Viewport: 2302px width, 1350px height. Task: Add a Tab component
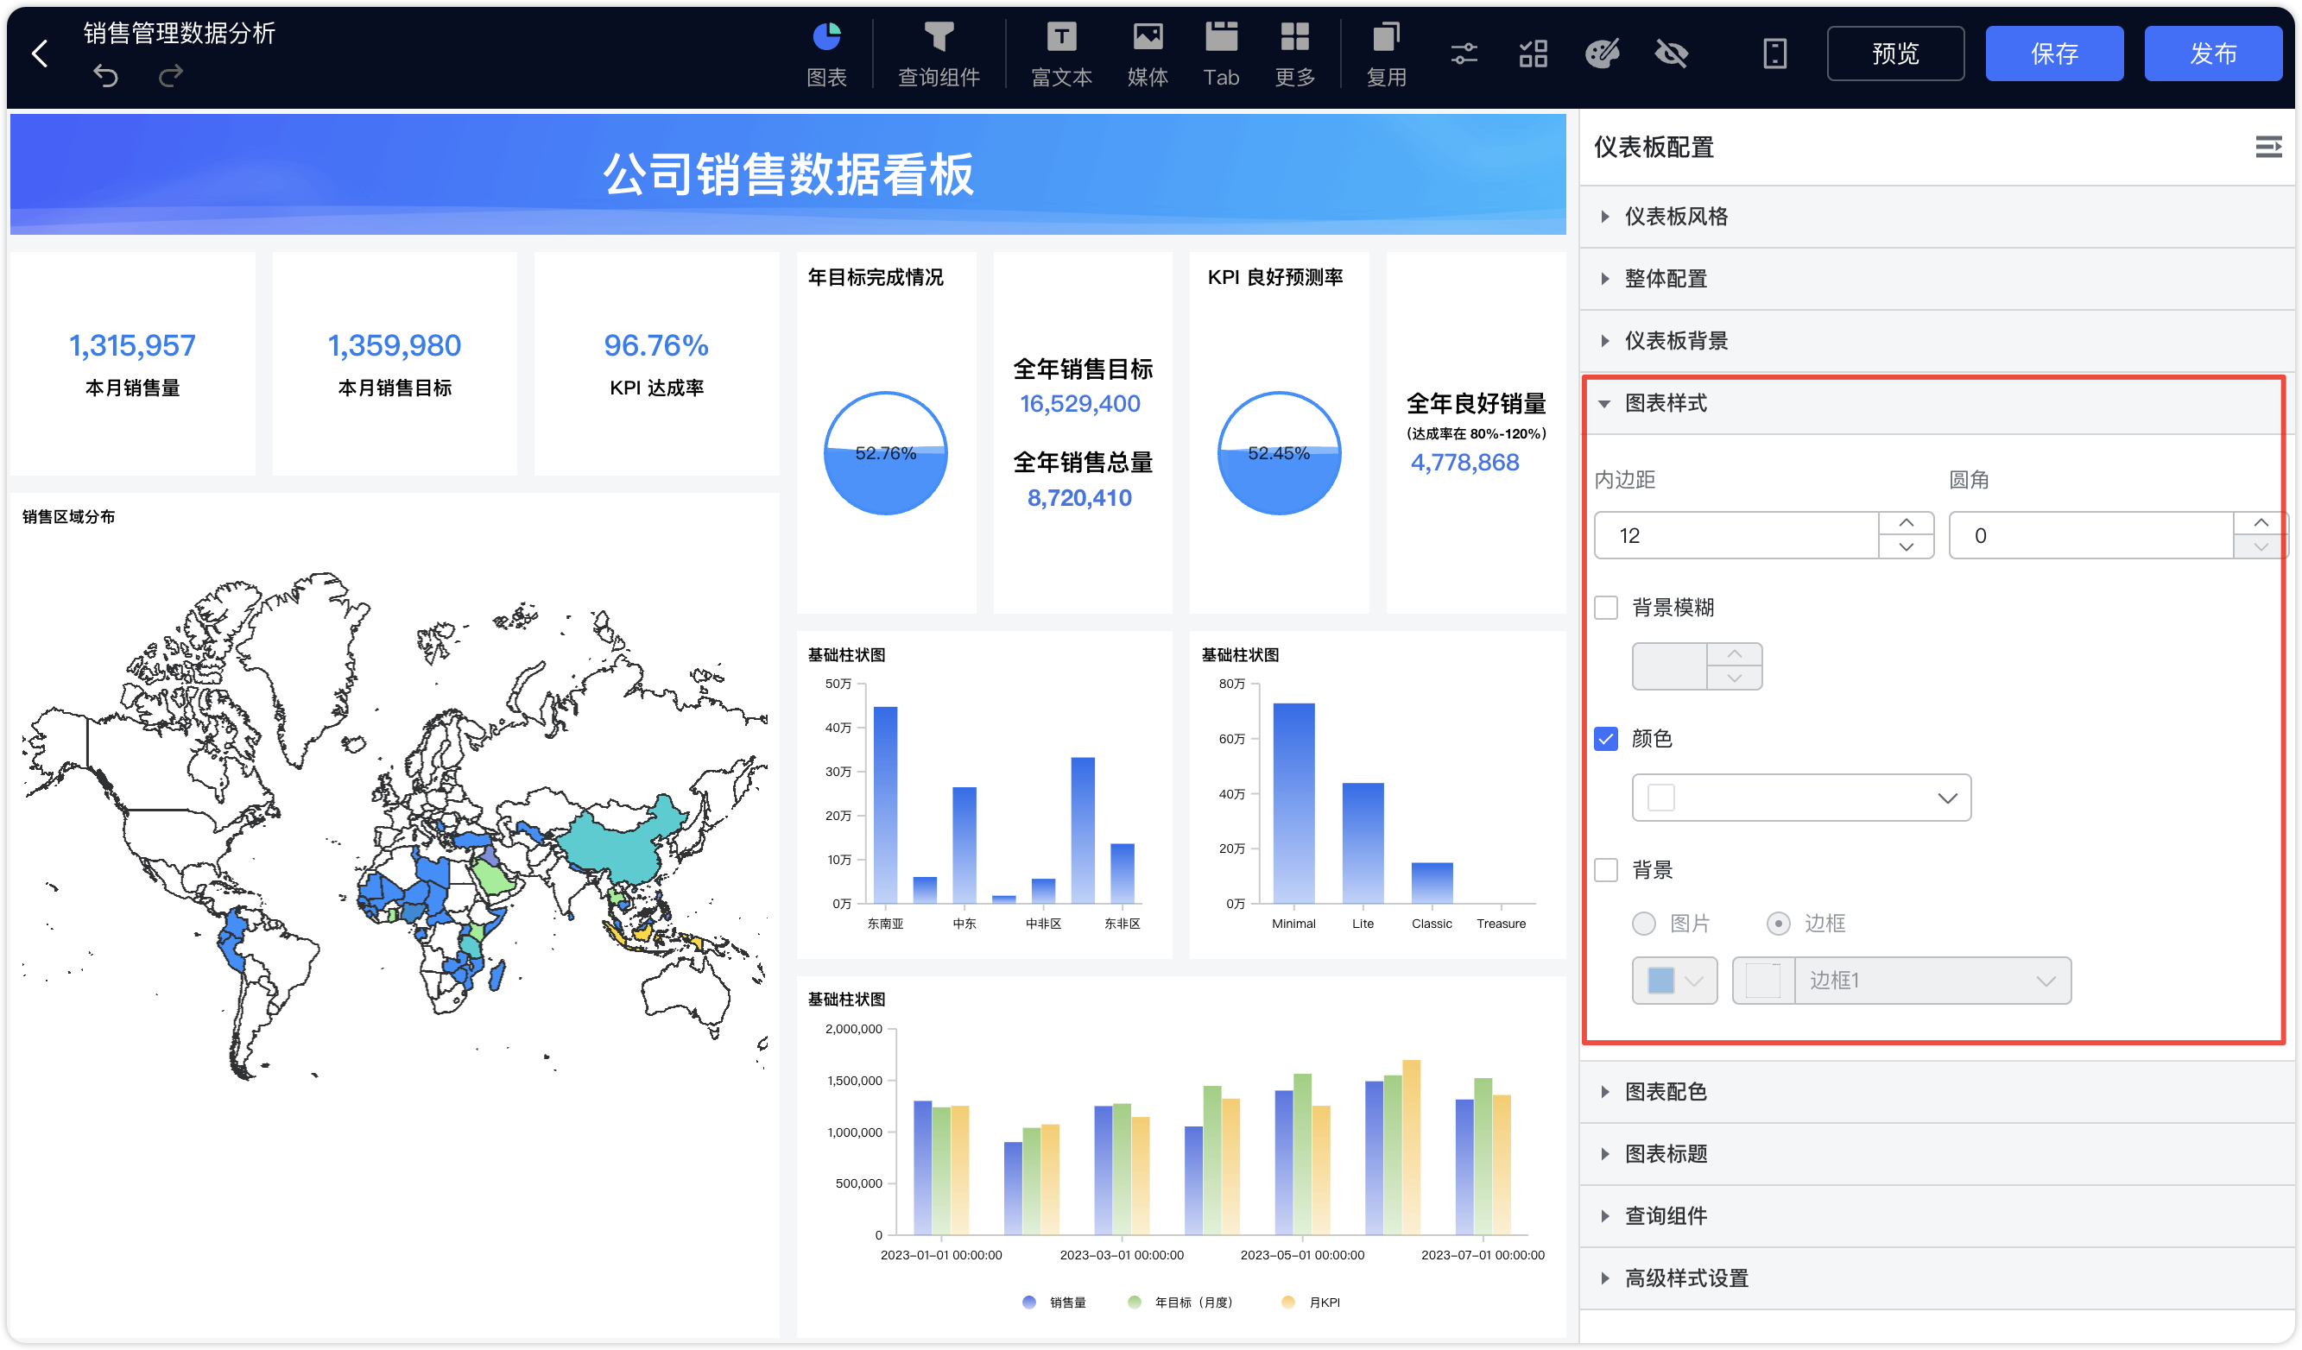click(1221, 54)
